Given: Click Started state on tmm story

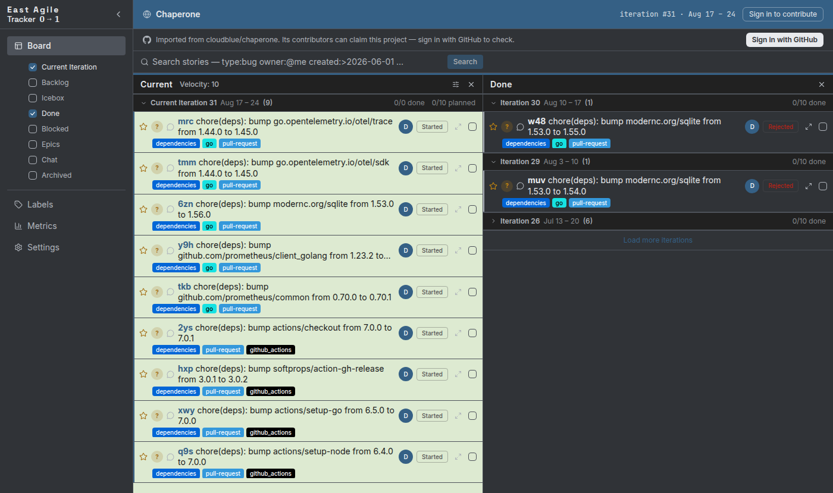Looking at the screenshot, I should 432,168.
